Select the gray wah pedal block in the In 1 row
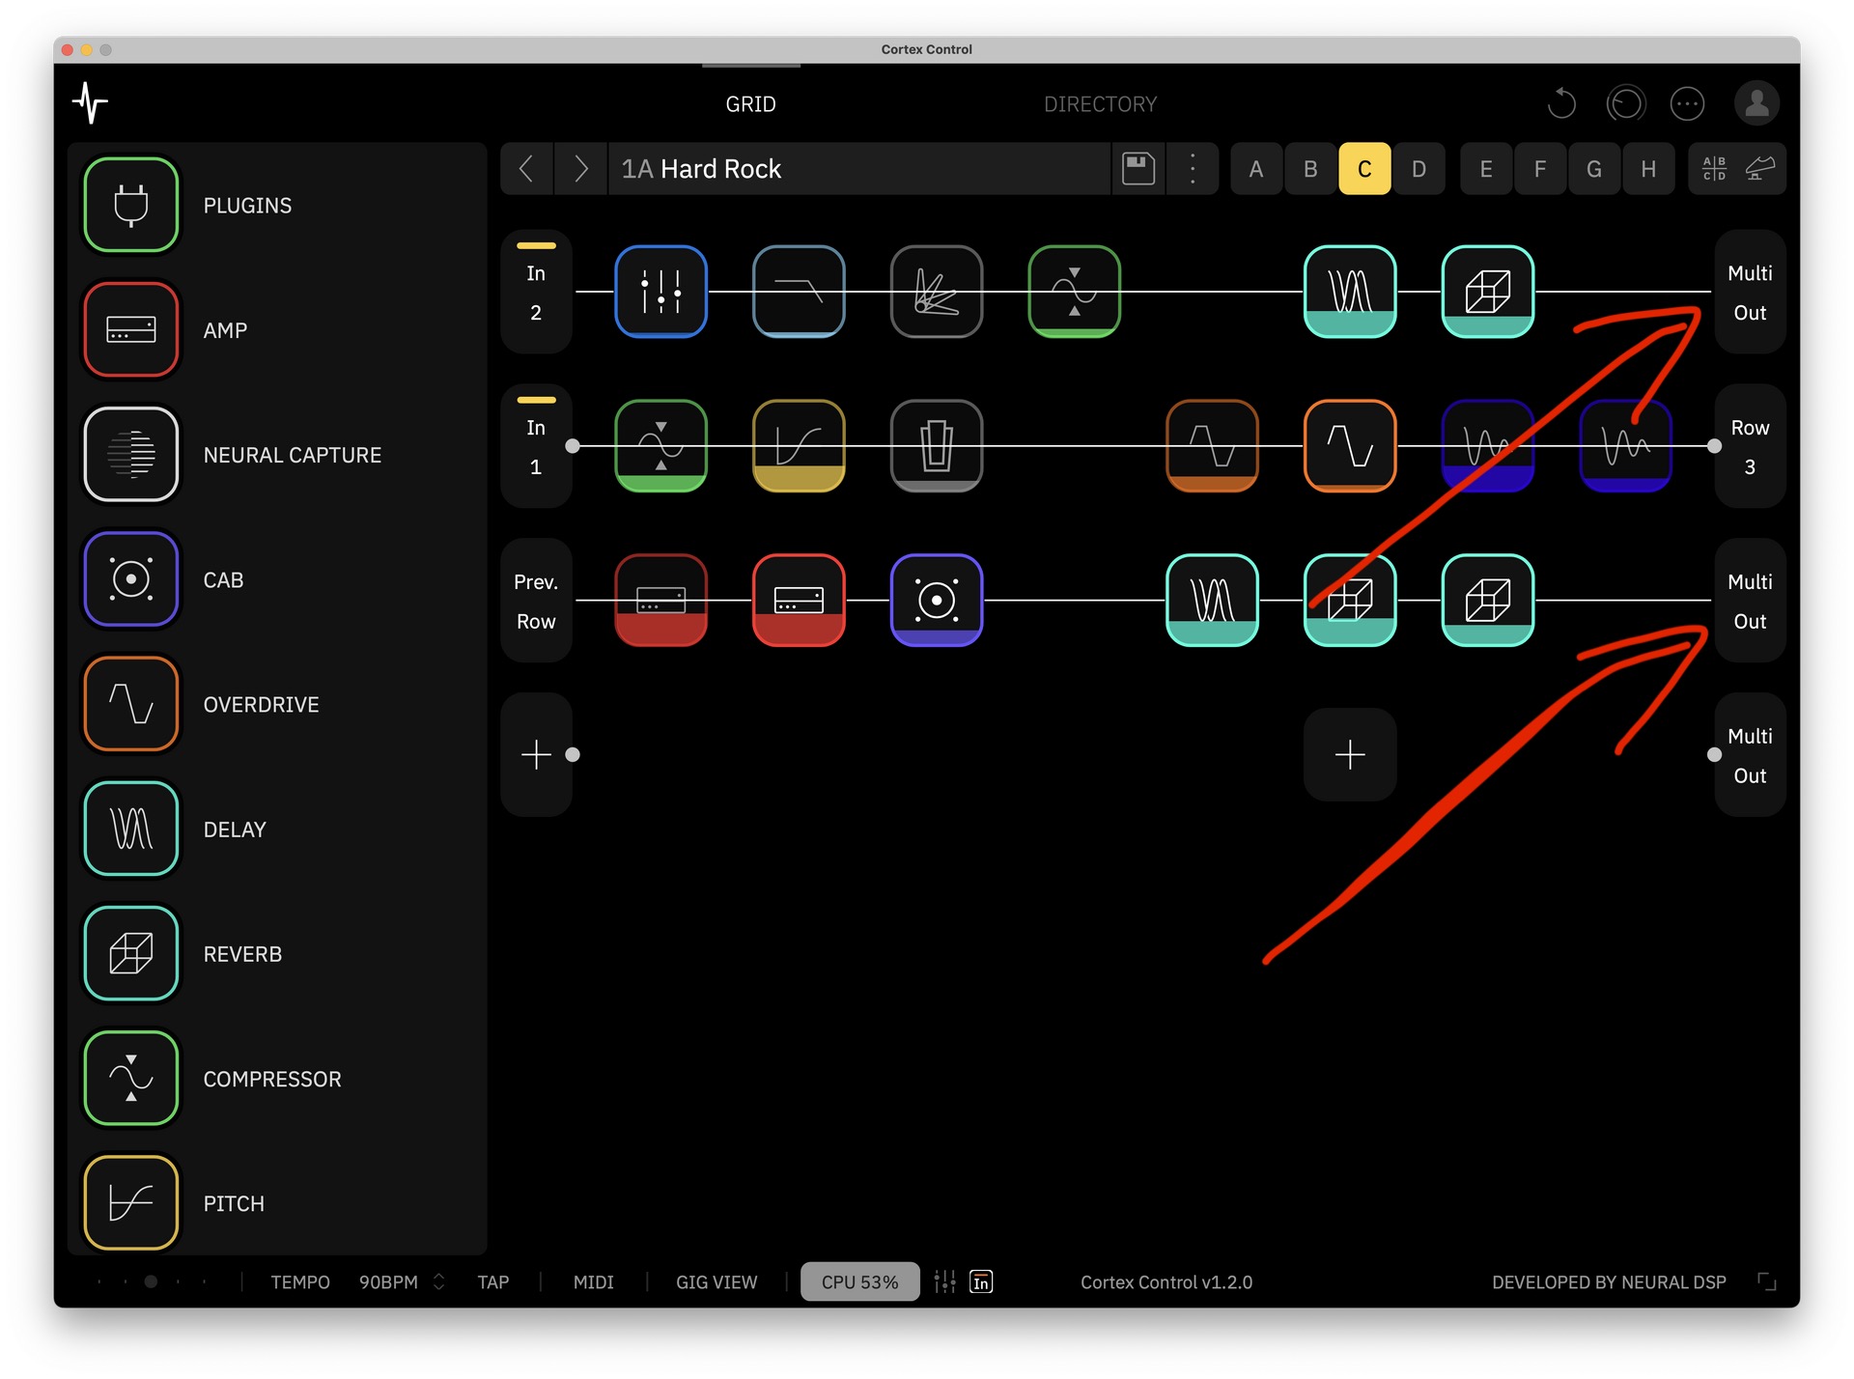1854x1379 pixels. click(937, 446)
